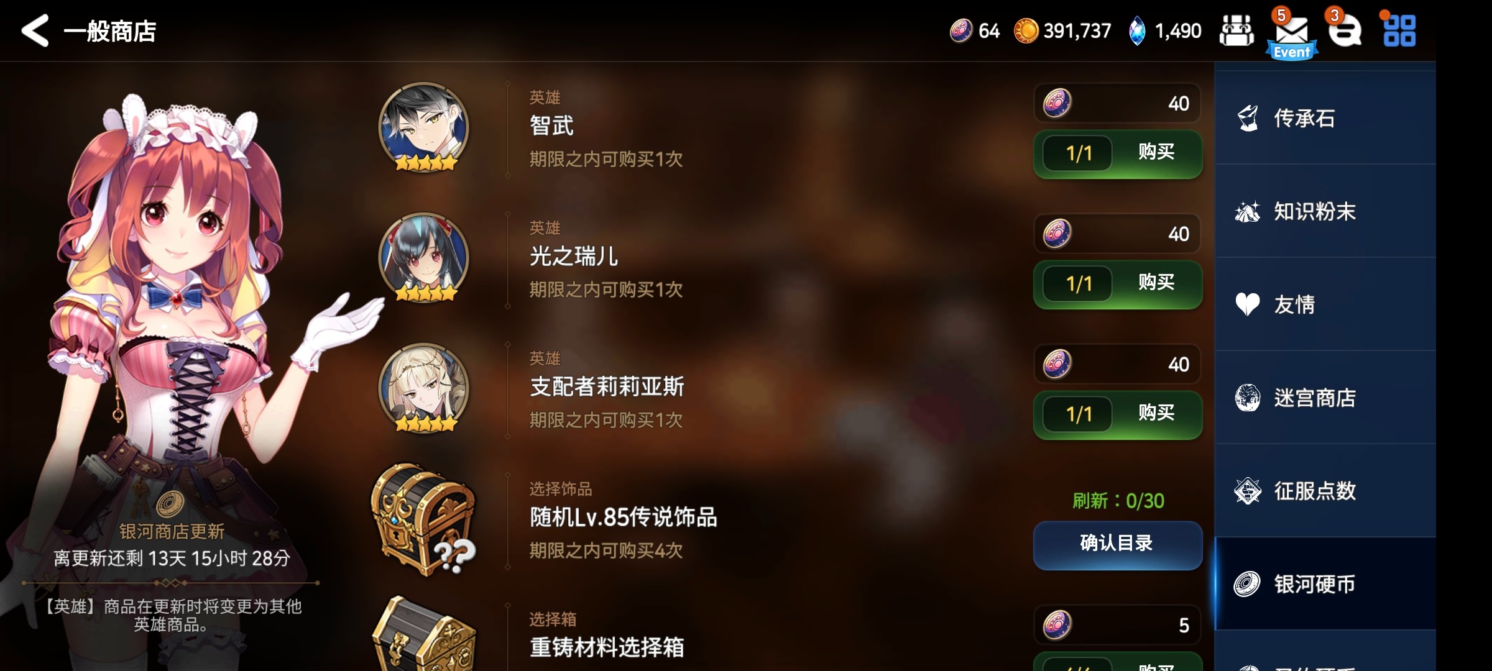
Task: Select the 银河硬币 tab
Action: pyautogui.click(x=1325, y=584)
